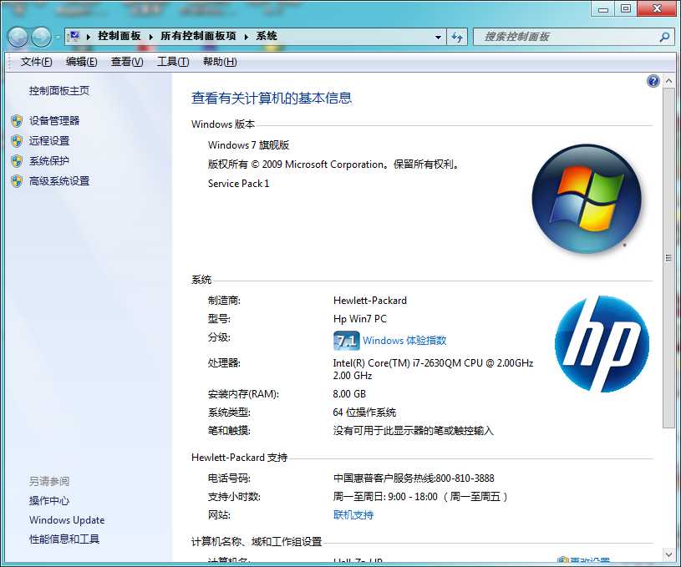Open 高级系统设置 link
Image resolution: width=681 pixels, height=567 pixels.
[59, 181]
